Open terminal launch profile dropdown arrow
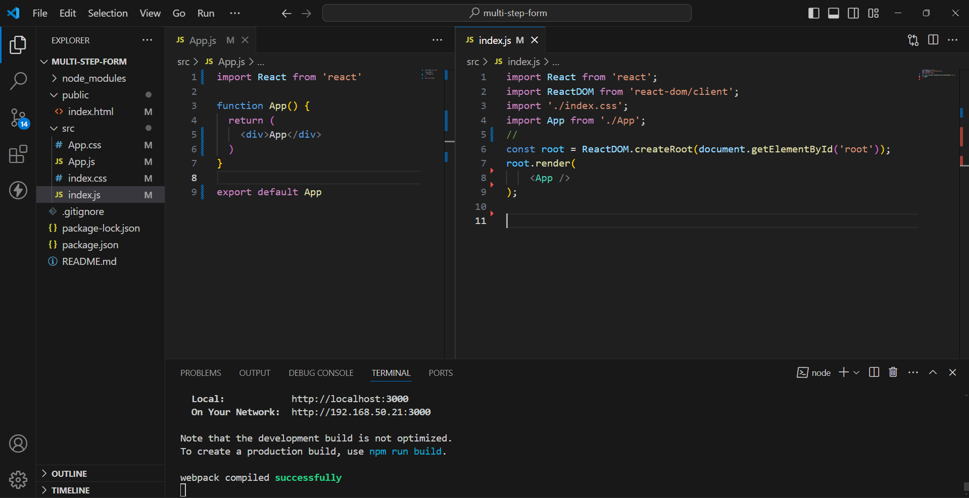The height and width of the screenshot is (498, 969). coord(856,372)
